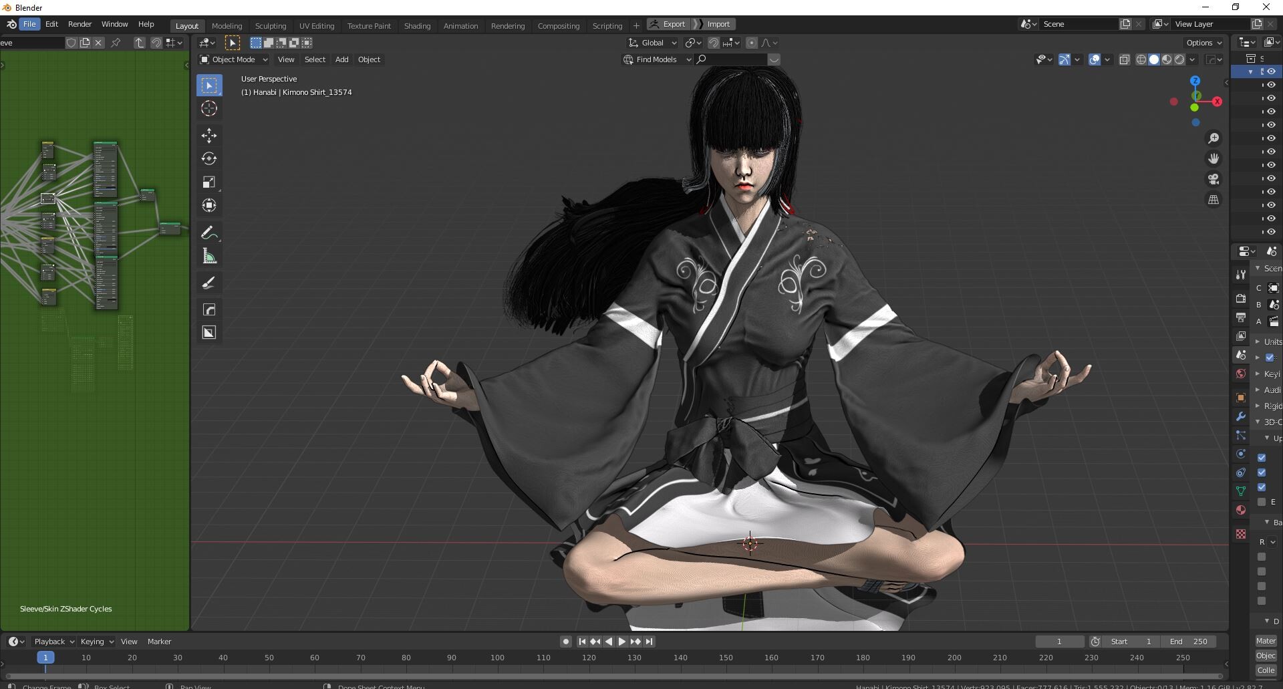Switch to the Shading workspace tab
This screenshot has height=689, width=1283.
point(417,26)
